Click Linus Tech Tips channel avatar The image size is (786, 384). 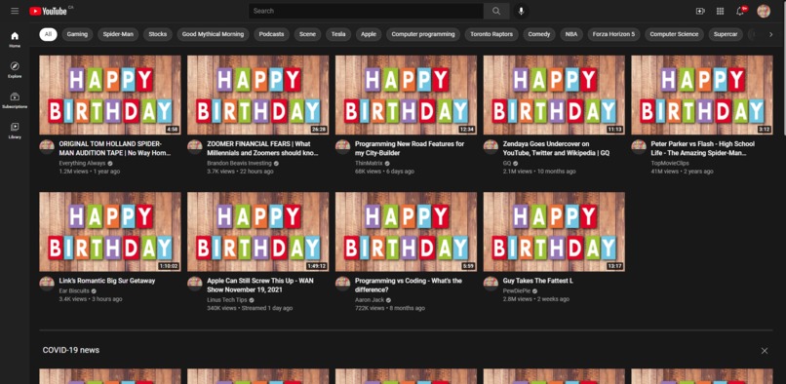coord(194,284)
